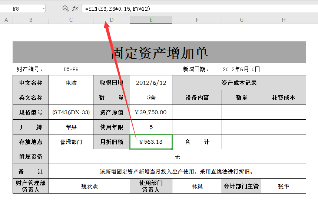Open the fx insert function dialog
This screenshot has width=318, height=205.
(x=75, y=8)
